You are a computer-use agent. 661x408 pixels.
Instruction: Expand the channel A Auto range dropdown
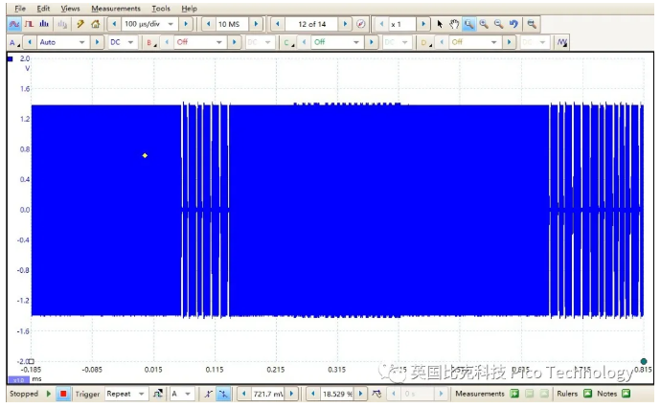pos(80,42)
